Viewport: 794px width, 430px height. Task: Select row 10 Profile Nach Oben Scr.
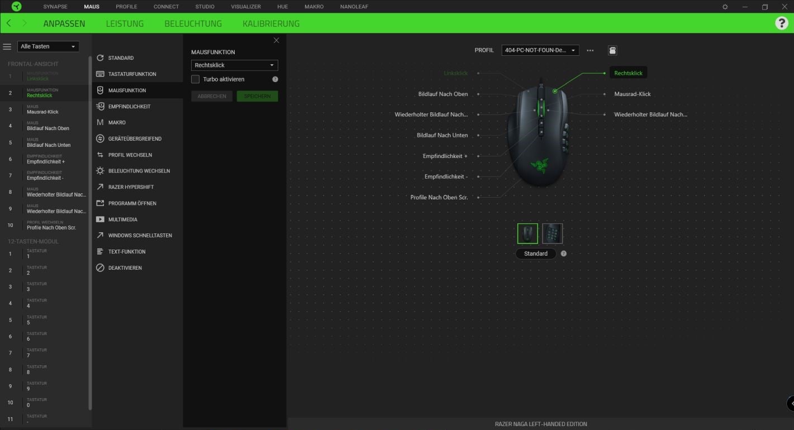point(45,225)
